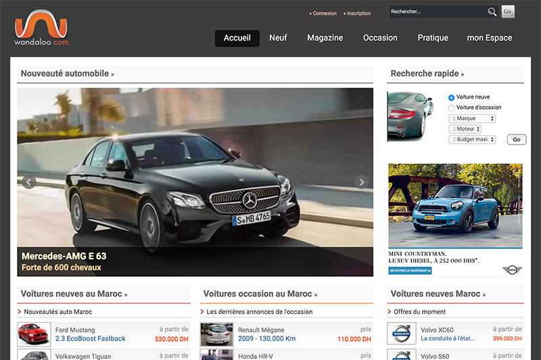Click the Volvo XC60 name
This screenshot has width=541, height=360.
pyautogui.click(x=437, y=330)
